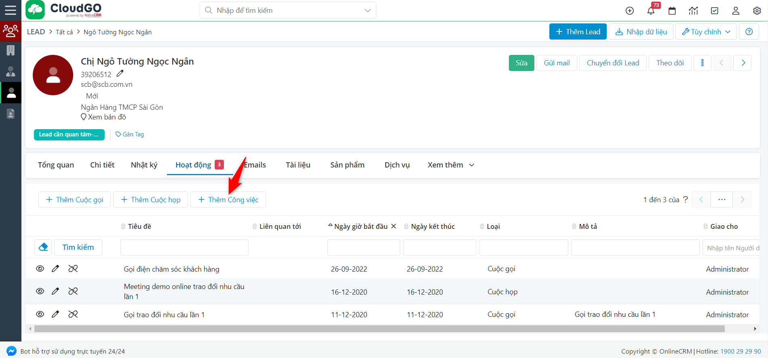View 'Gọi điện chăm sóc khách hàng' activity
This screenshot has height=358, width=768.
coord(40,269)
